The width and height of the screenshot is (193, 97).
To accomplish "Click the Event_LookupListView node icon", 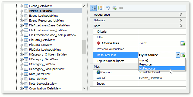I will tap(26, 16).
